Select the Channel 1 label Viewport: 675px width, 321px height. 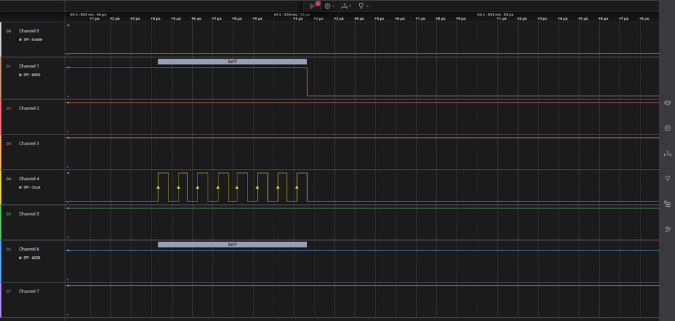click(29, 66)
